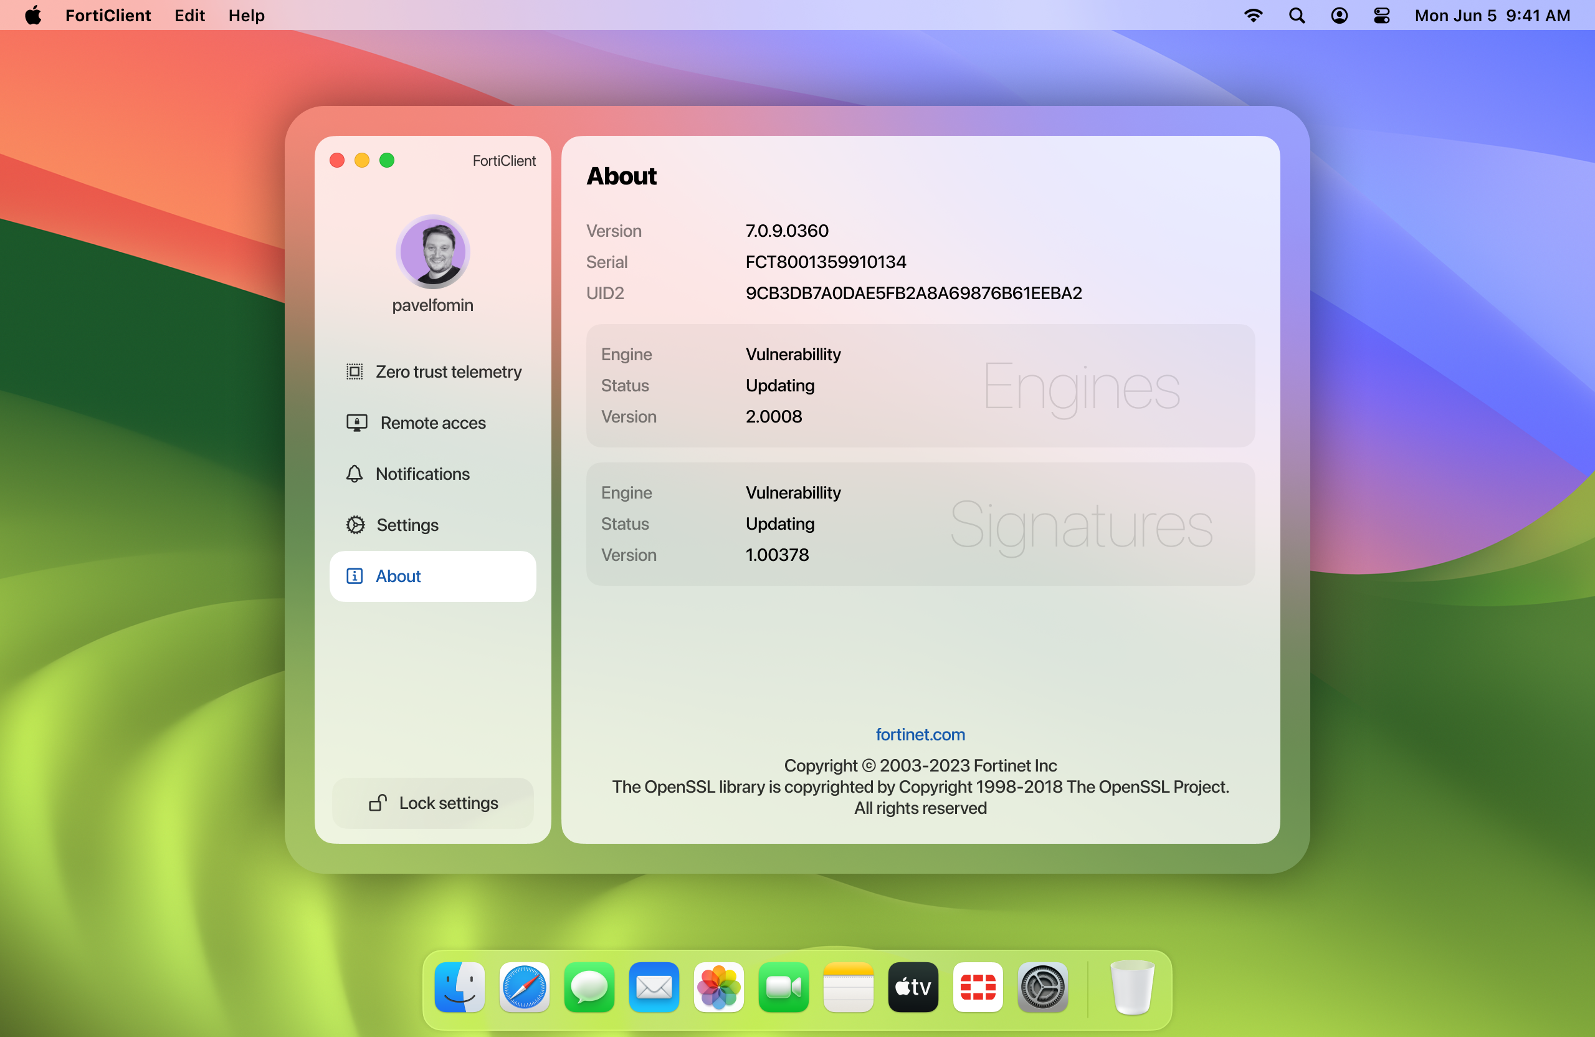This screenshot has height=1037, width=1595.
Task: Click the Spotlight search icon
Action: coord(1297,16)
